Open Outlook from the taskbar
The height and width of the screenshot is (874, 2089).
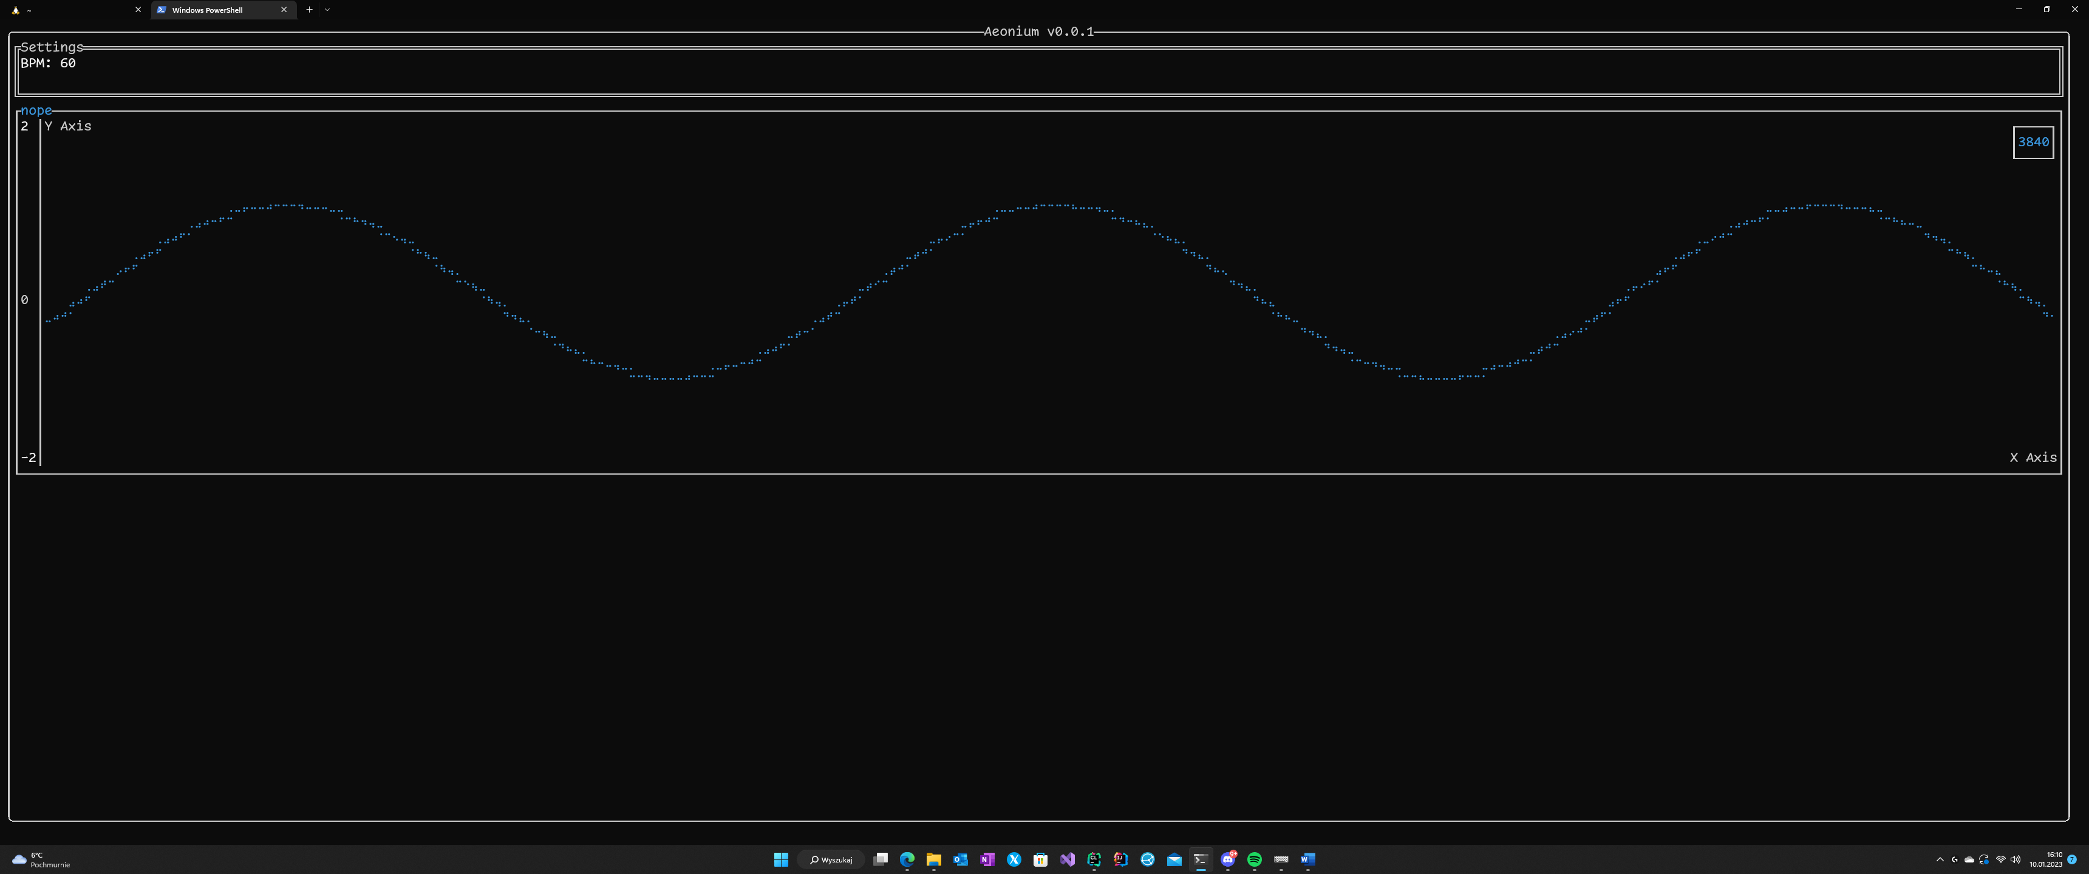coord(960,859)
